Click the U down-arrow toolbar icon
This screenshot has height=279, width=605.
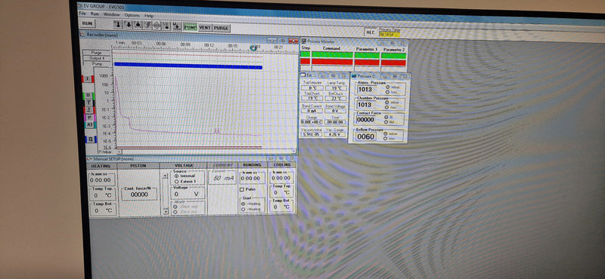tap(177, 26)
